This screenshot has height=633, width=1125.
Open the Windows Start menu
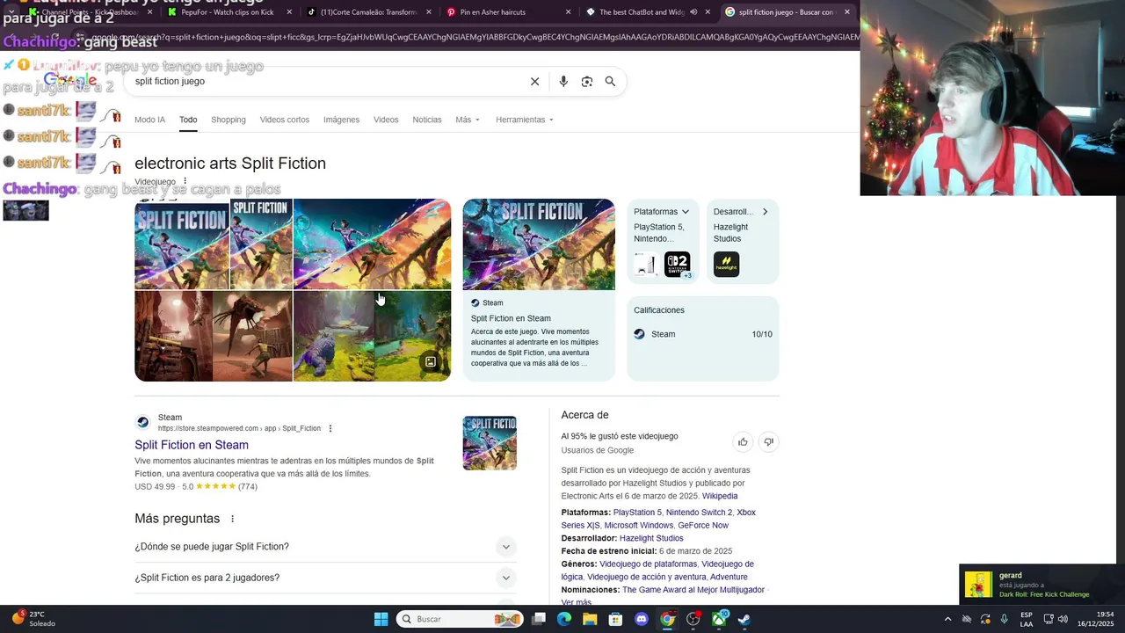tap(381, 619)
